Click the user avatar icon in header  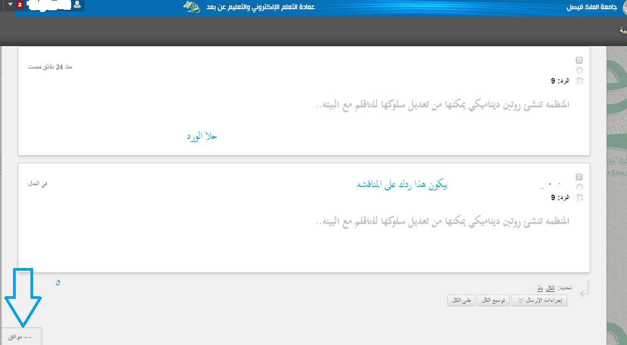(78, 5)
